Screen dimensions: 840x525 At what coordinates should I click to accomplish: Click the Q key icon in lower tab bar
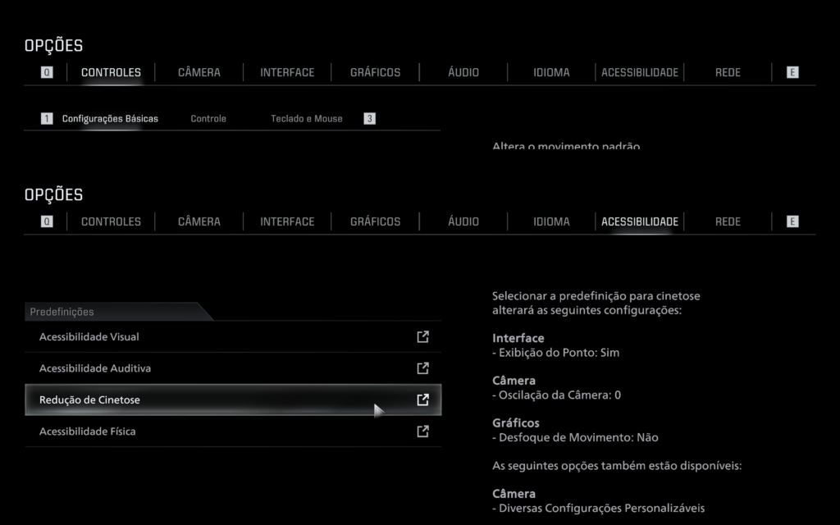(x=47, y=221)
